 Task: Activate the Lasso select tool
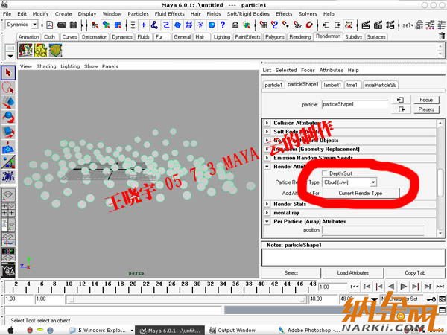click(x=8, y=87)
